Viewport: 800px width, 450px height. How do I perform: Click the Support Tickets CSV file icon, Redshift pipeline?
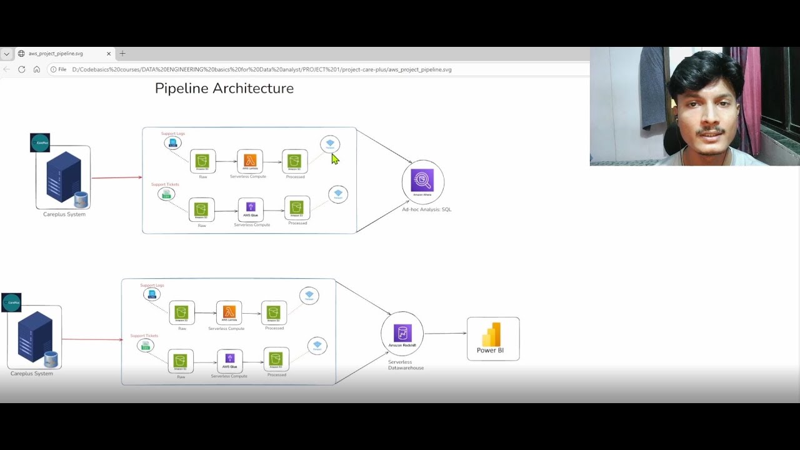[x=146, y=345]
